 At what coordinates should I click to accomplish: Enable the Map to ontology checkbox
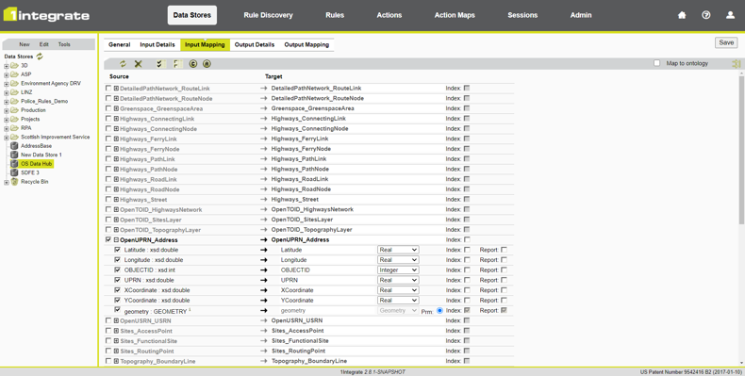click(x=656, y=63)
